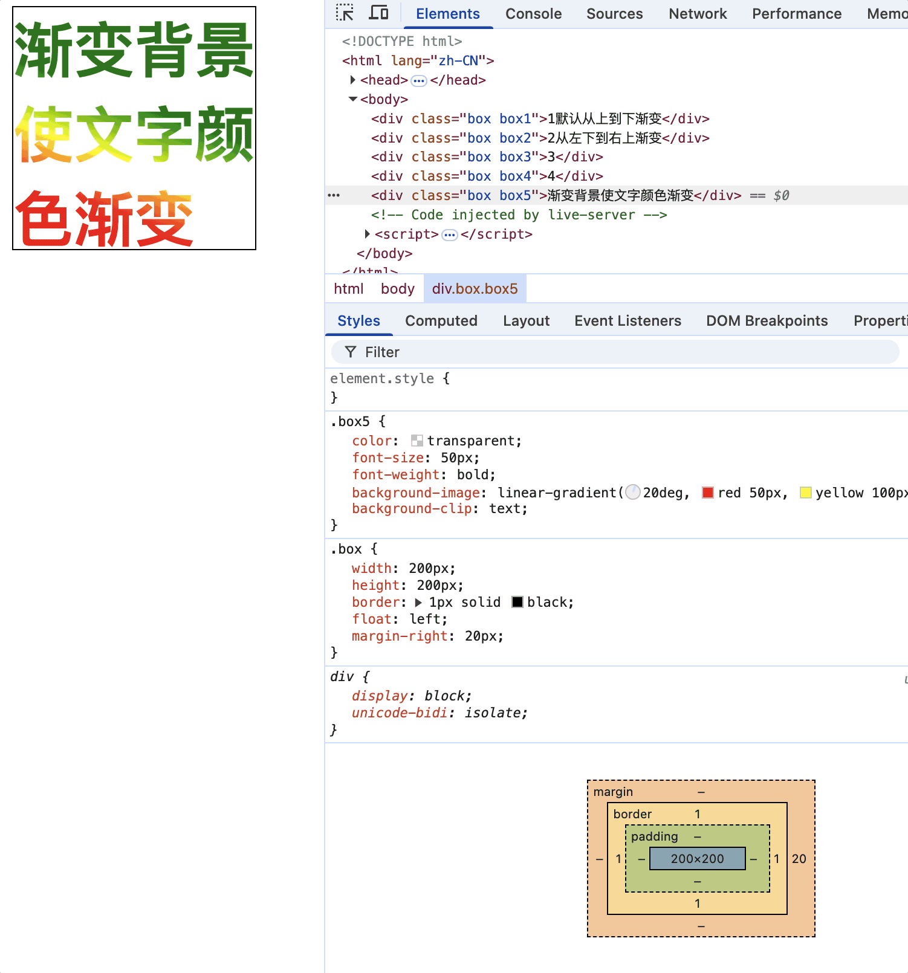
Task: Click the gradient text box on page
Action: 134,128
